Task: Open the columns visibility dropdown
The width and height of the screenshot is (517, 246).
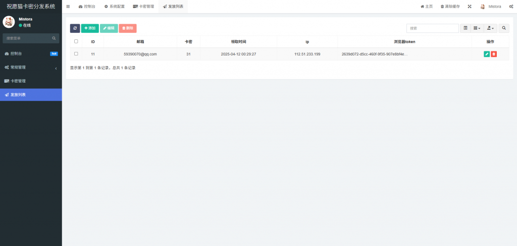Action: (x=477, y=28)
